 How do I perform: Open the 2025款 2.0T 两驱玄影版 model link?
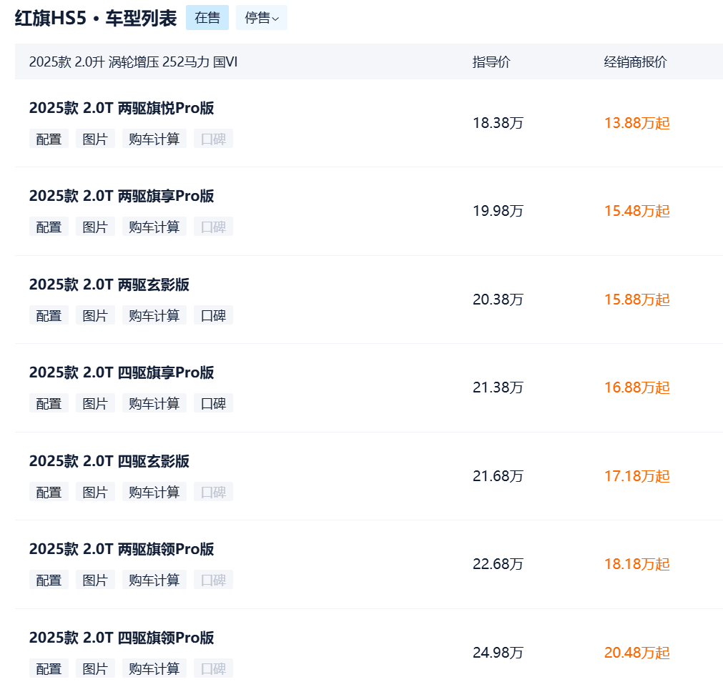click(109, 285)
